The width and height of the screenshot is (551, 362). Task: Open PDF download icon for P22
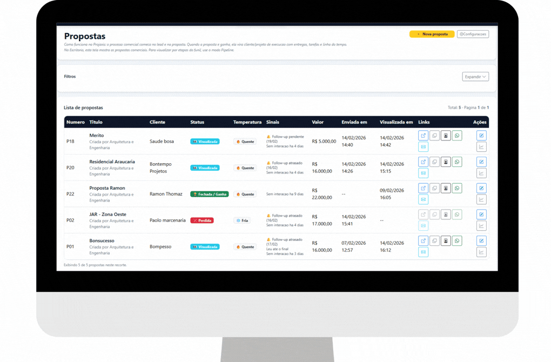[x=446, y=188]
